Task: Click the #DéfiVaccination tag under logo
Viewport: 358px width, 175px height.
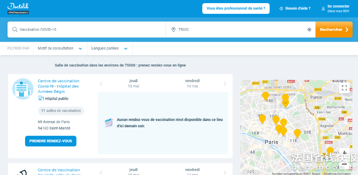Action: pyautogui.click(x=18, y=12)
